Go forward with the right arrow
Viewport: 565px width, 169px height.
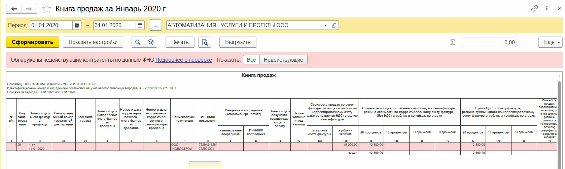pyautogui.click(x=29, y=9)
